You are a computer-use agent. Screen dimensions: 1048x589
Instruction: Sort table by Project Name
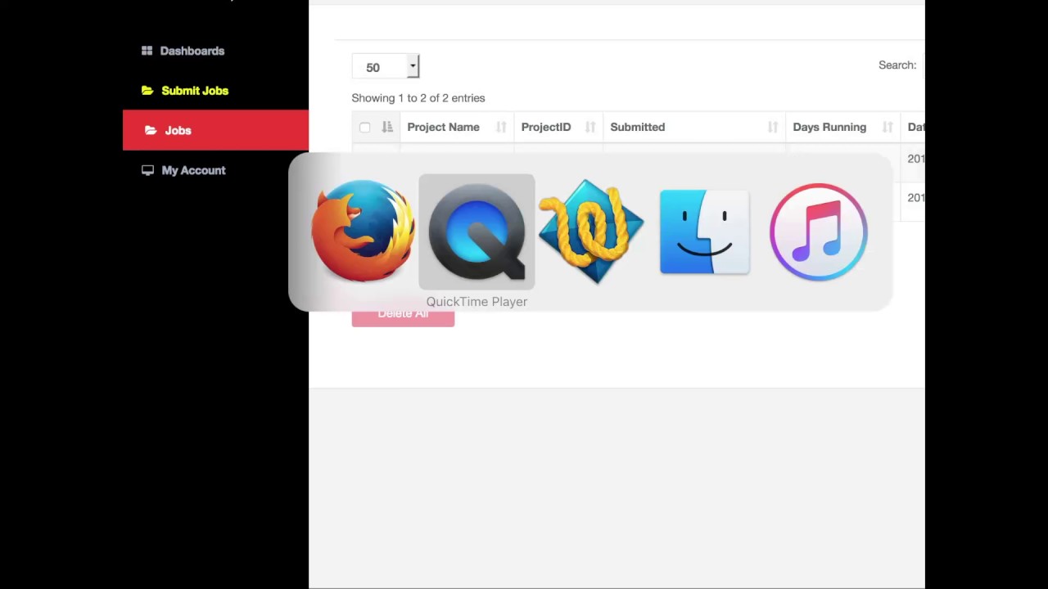pos(443,127)
